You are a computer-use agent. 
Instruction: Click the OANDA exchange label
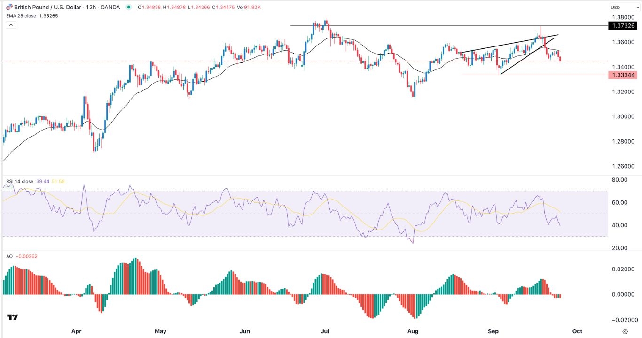[111, 7]
